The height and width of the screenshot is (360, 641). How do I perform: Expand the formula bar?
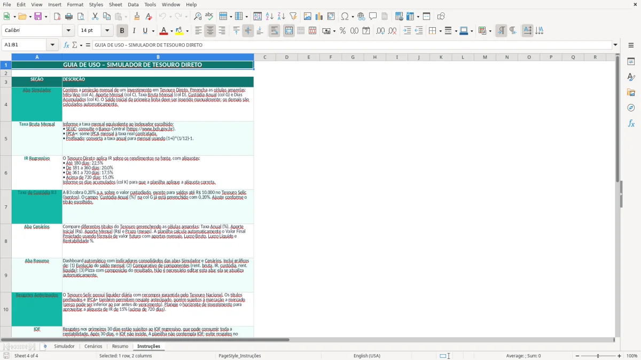coord(615,45)
